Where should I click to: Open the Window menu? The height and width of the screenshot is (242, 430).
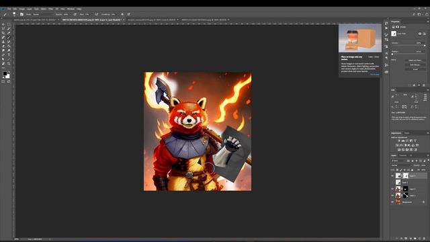71,9
